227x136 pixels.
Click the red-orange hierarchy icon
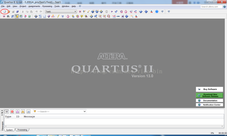point(53,16)
